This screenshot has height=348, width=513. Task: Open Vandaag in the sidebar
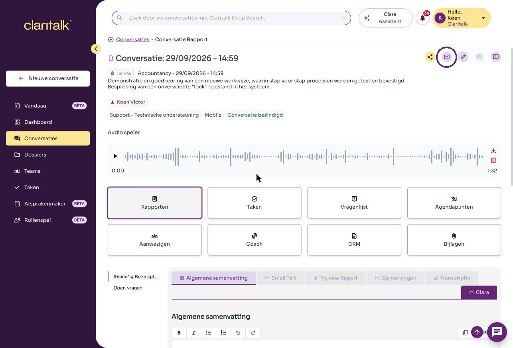pos(48,106)
